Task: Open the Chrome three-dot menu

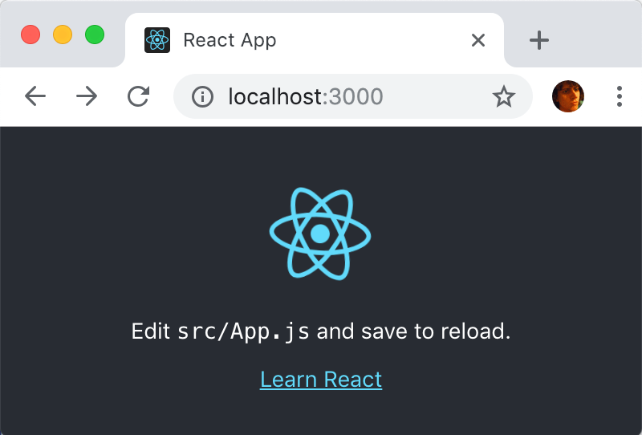Action: 620,96
